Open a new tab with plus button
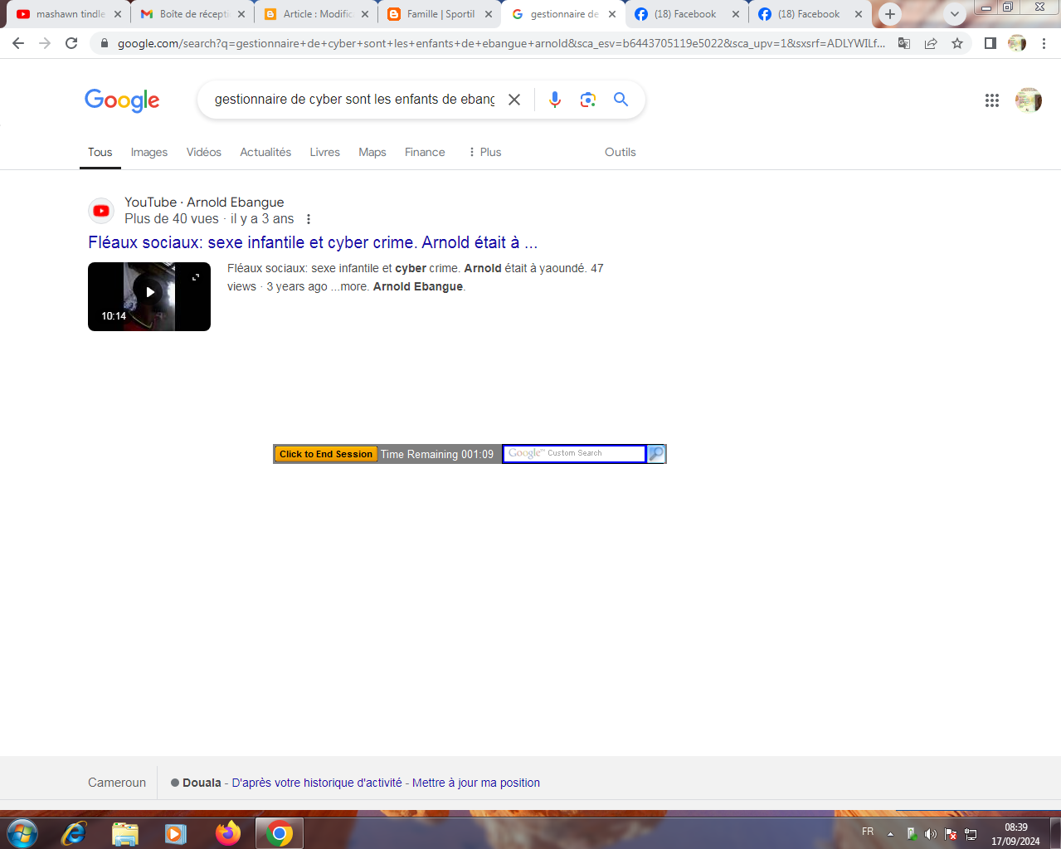The image size is (1061, 849). (890, 14)
